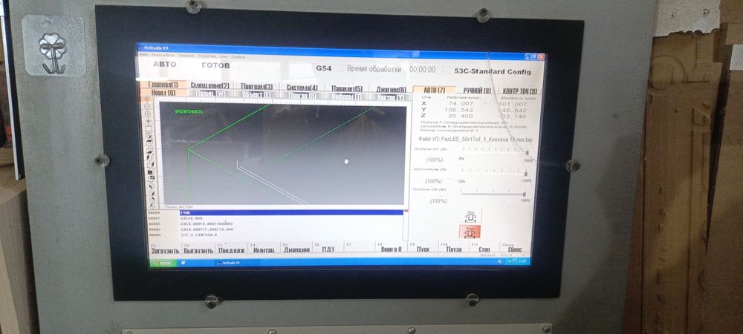Click the Сброс reset button
This screenshot has height=334, width=743.
[x=515, y=247]
